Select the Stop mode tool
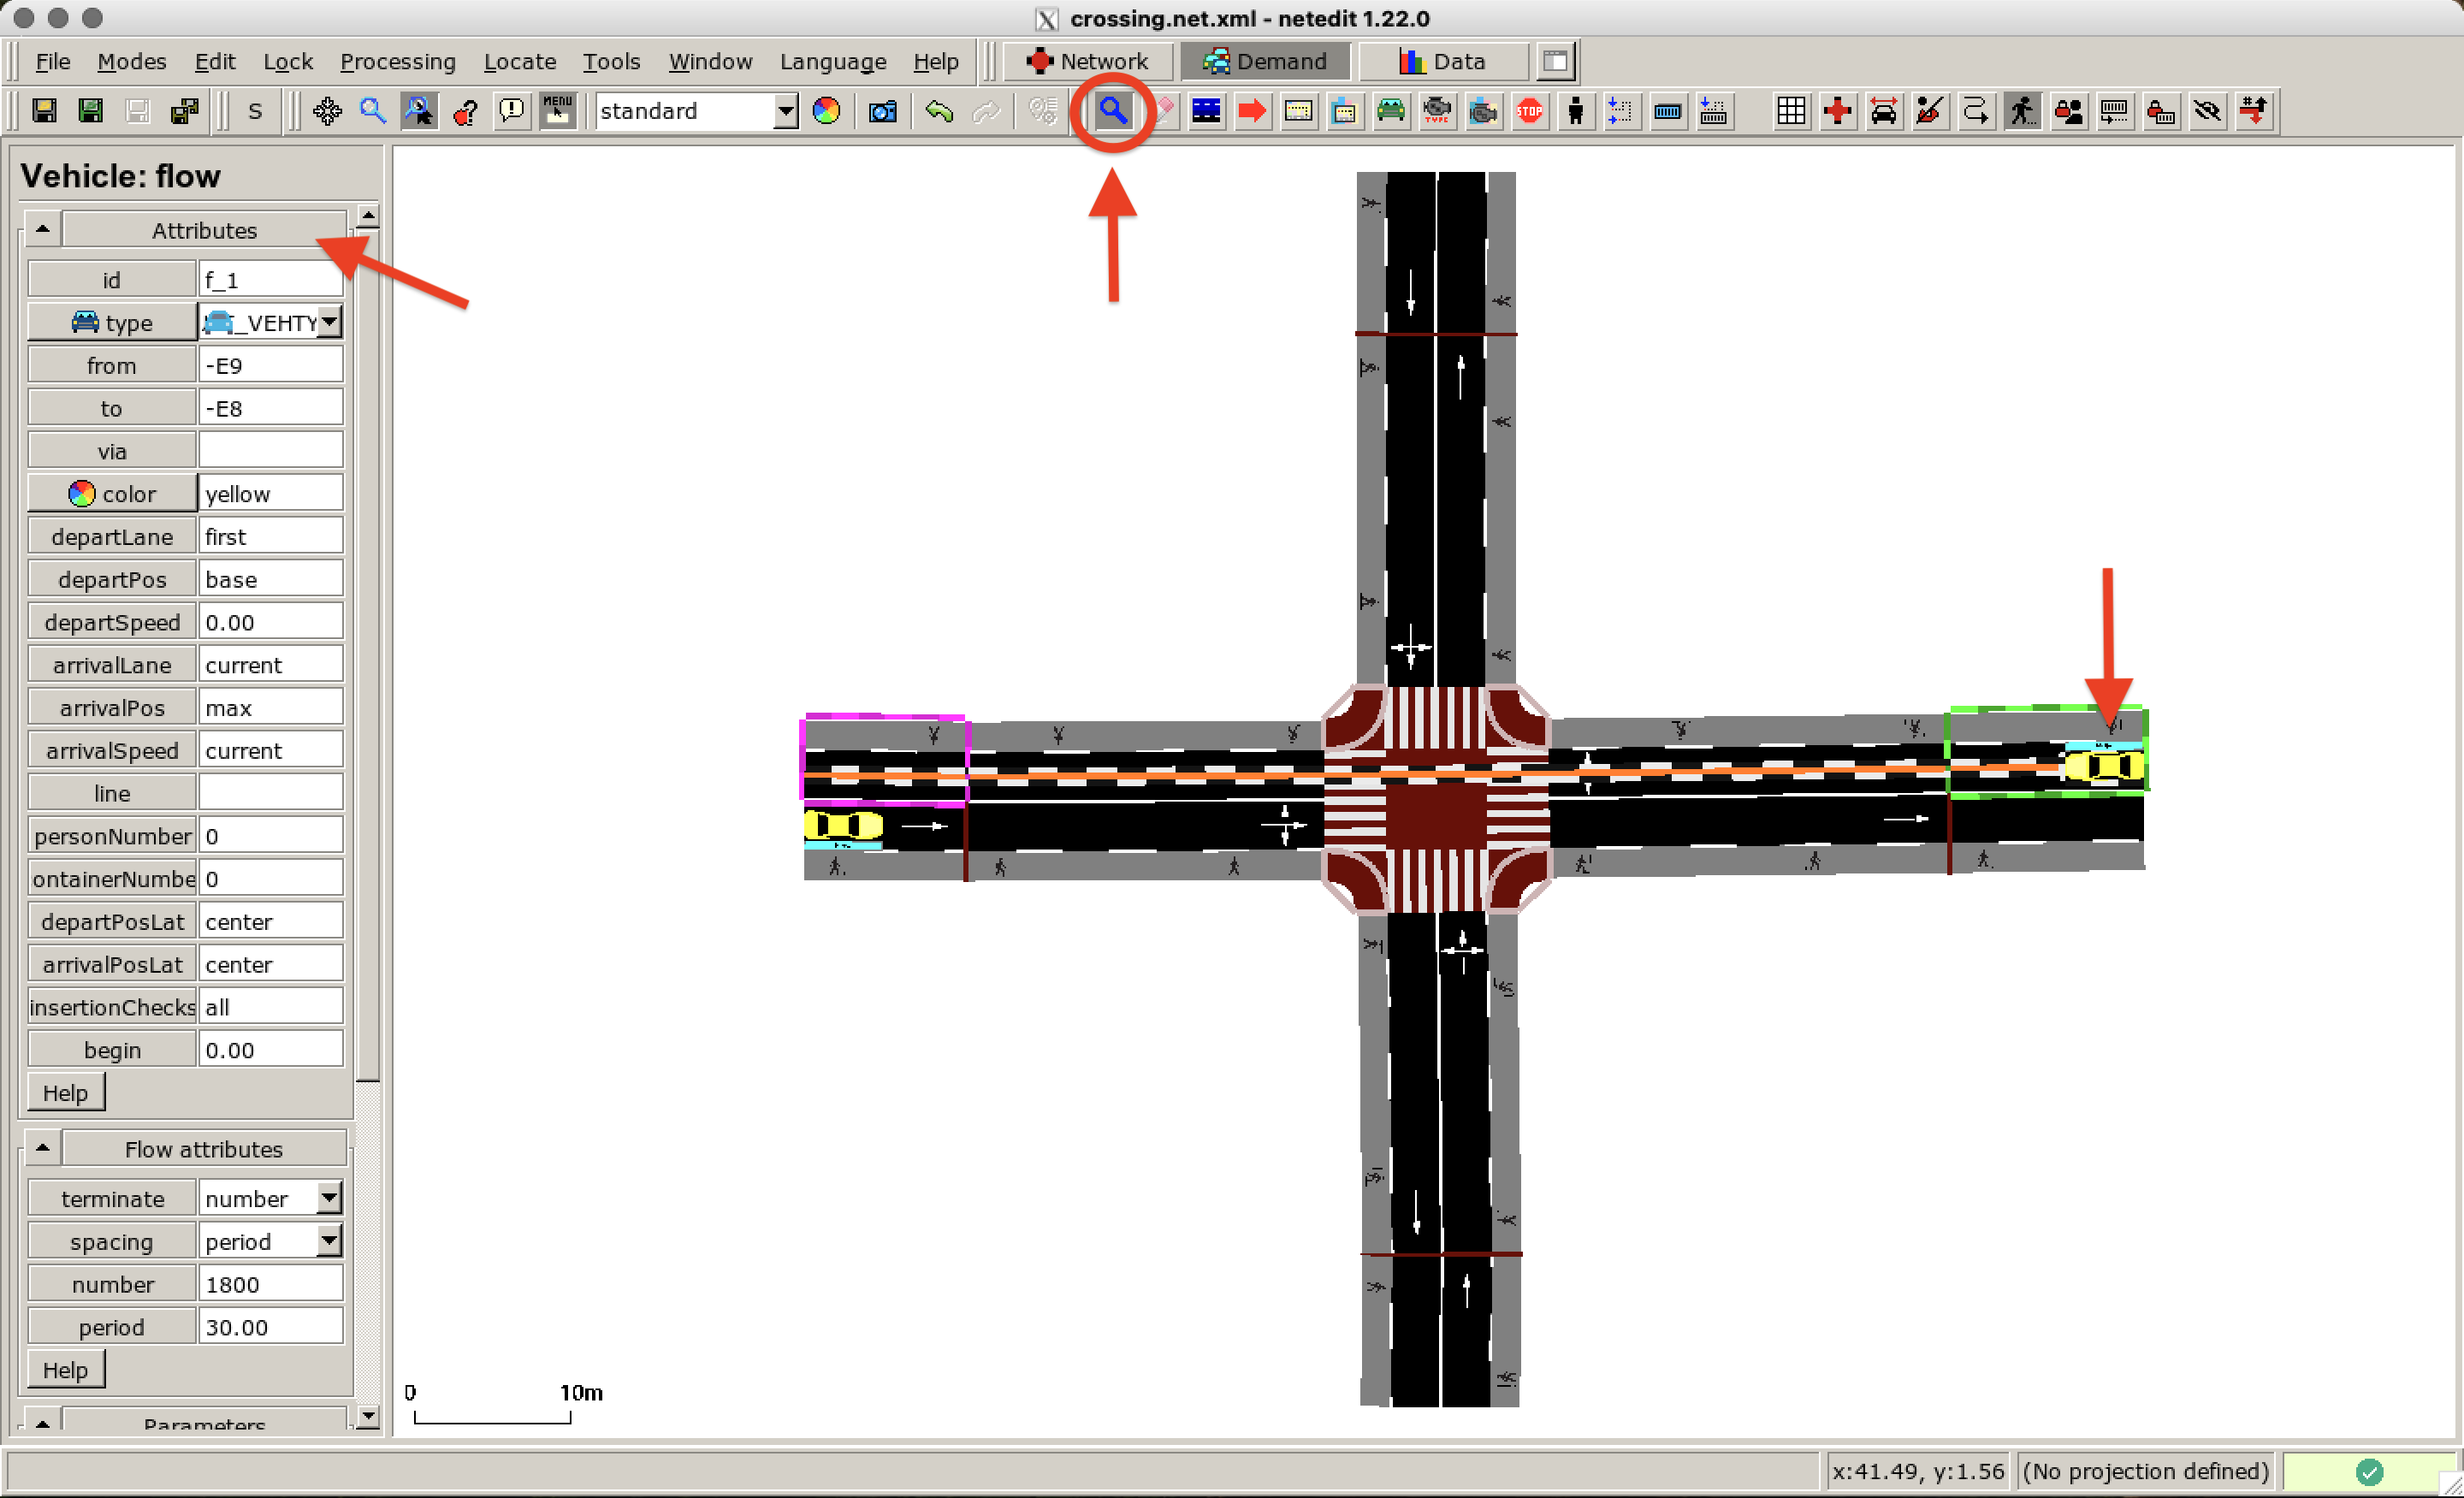Image resolution: width=2464 pixels, height=1498 pixels. tap(1529, 111)
